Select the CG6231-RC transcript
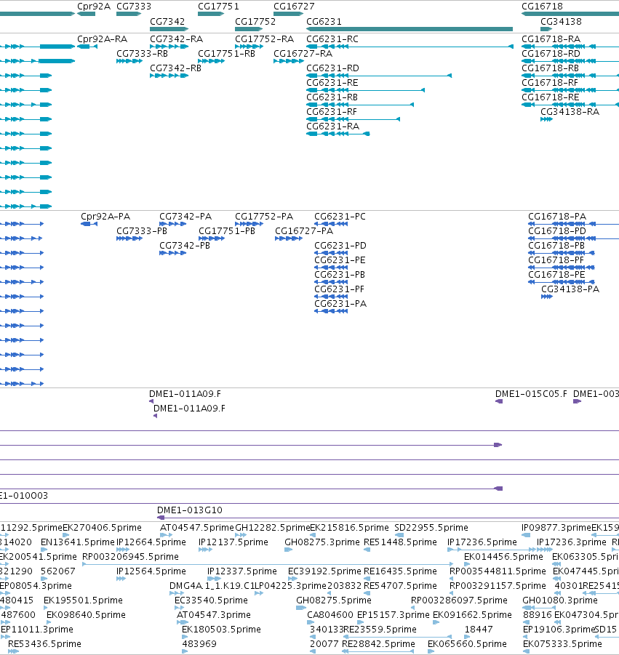619x655 pixels. [332, 39]
